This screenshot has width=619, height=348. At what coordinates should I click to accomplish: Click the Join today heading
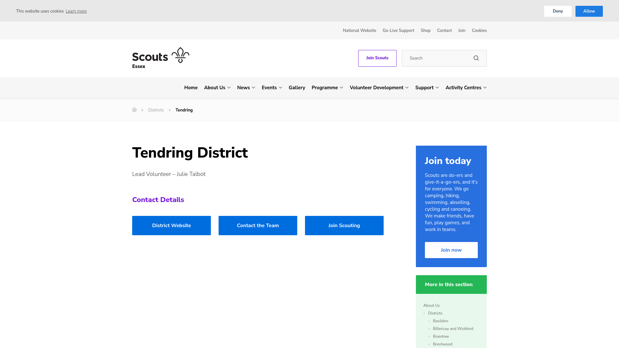448,161
